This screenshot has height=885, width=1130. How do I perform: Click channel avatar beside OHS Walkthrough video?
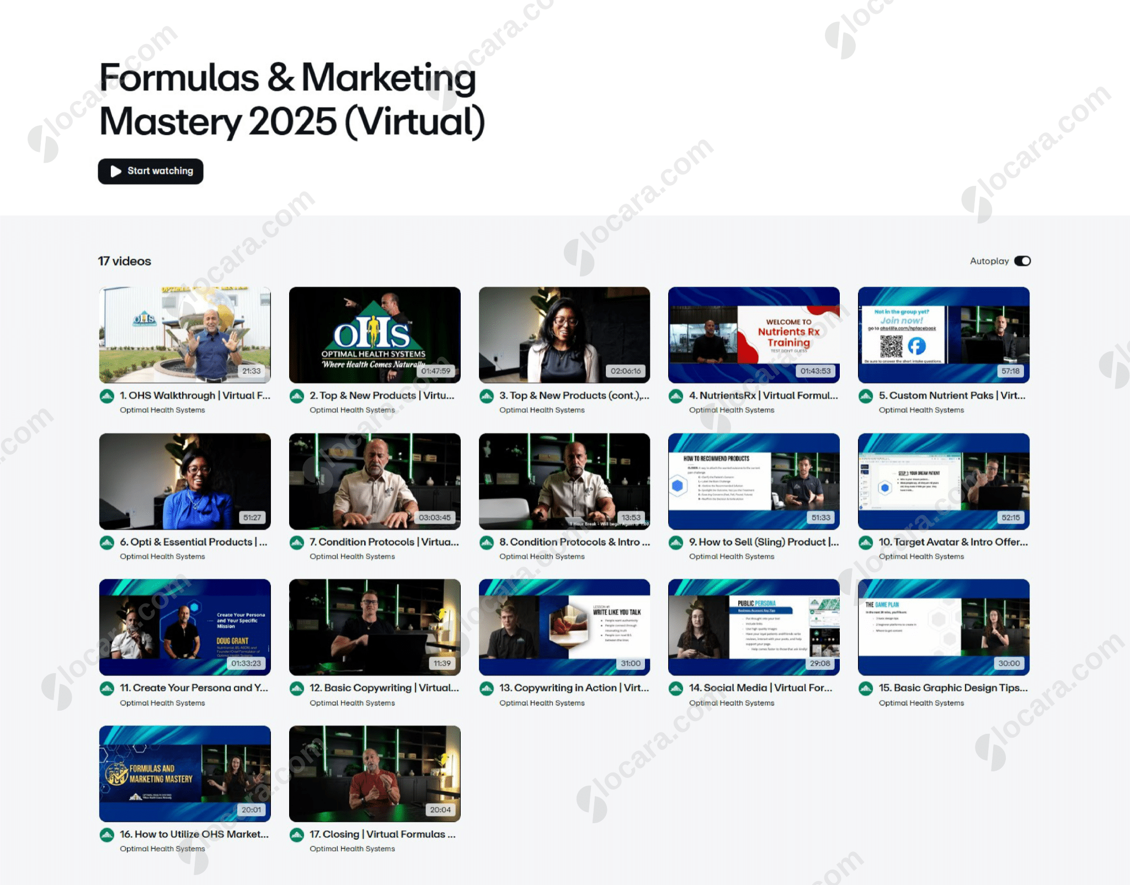point(107,396)
